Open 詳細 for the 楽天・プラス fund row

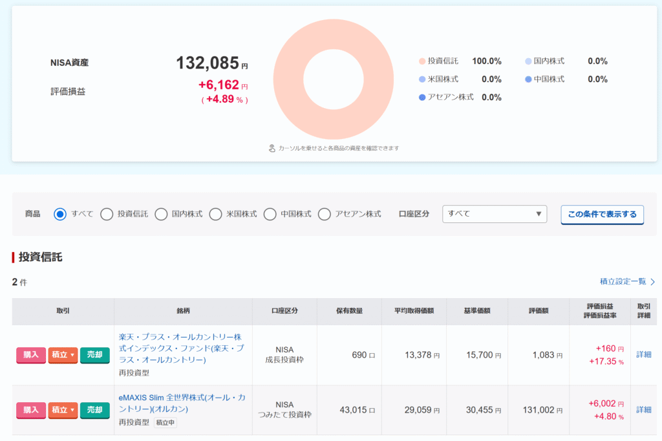(x=644, y=354)
